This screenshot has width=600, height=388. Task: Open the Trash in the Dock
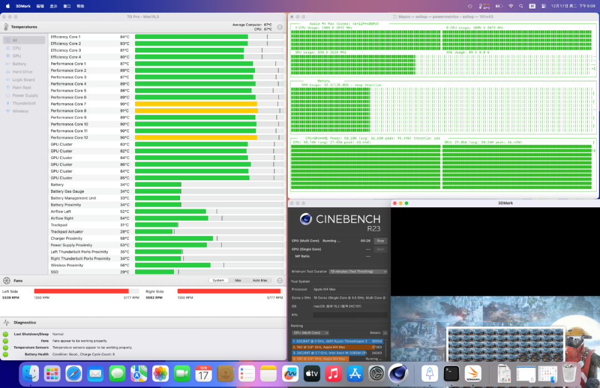click(569, 374)
